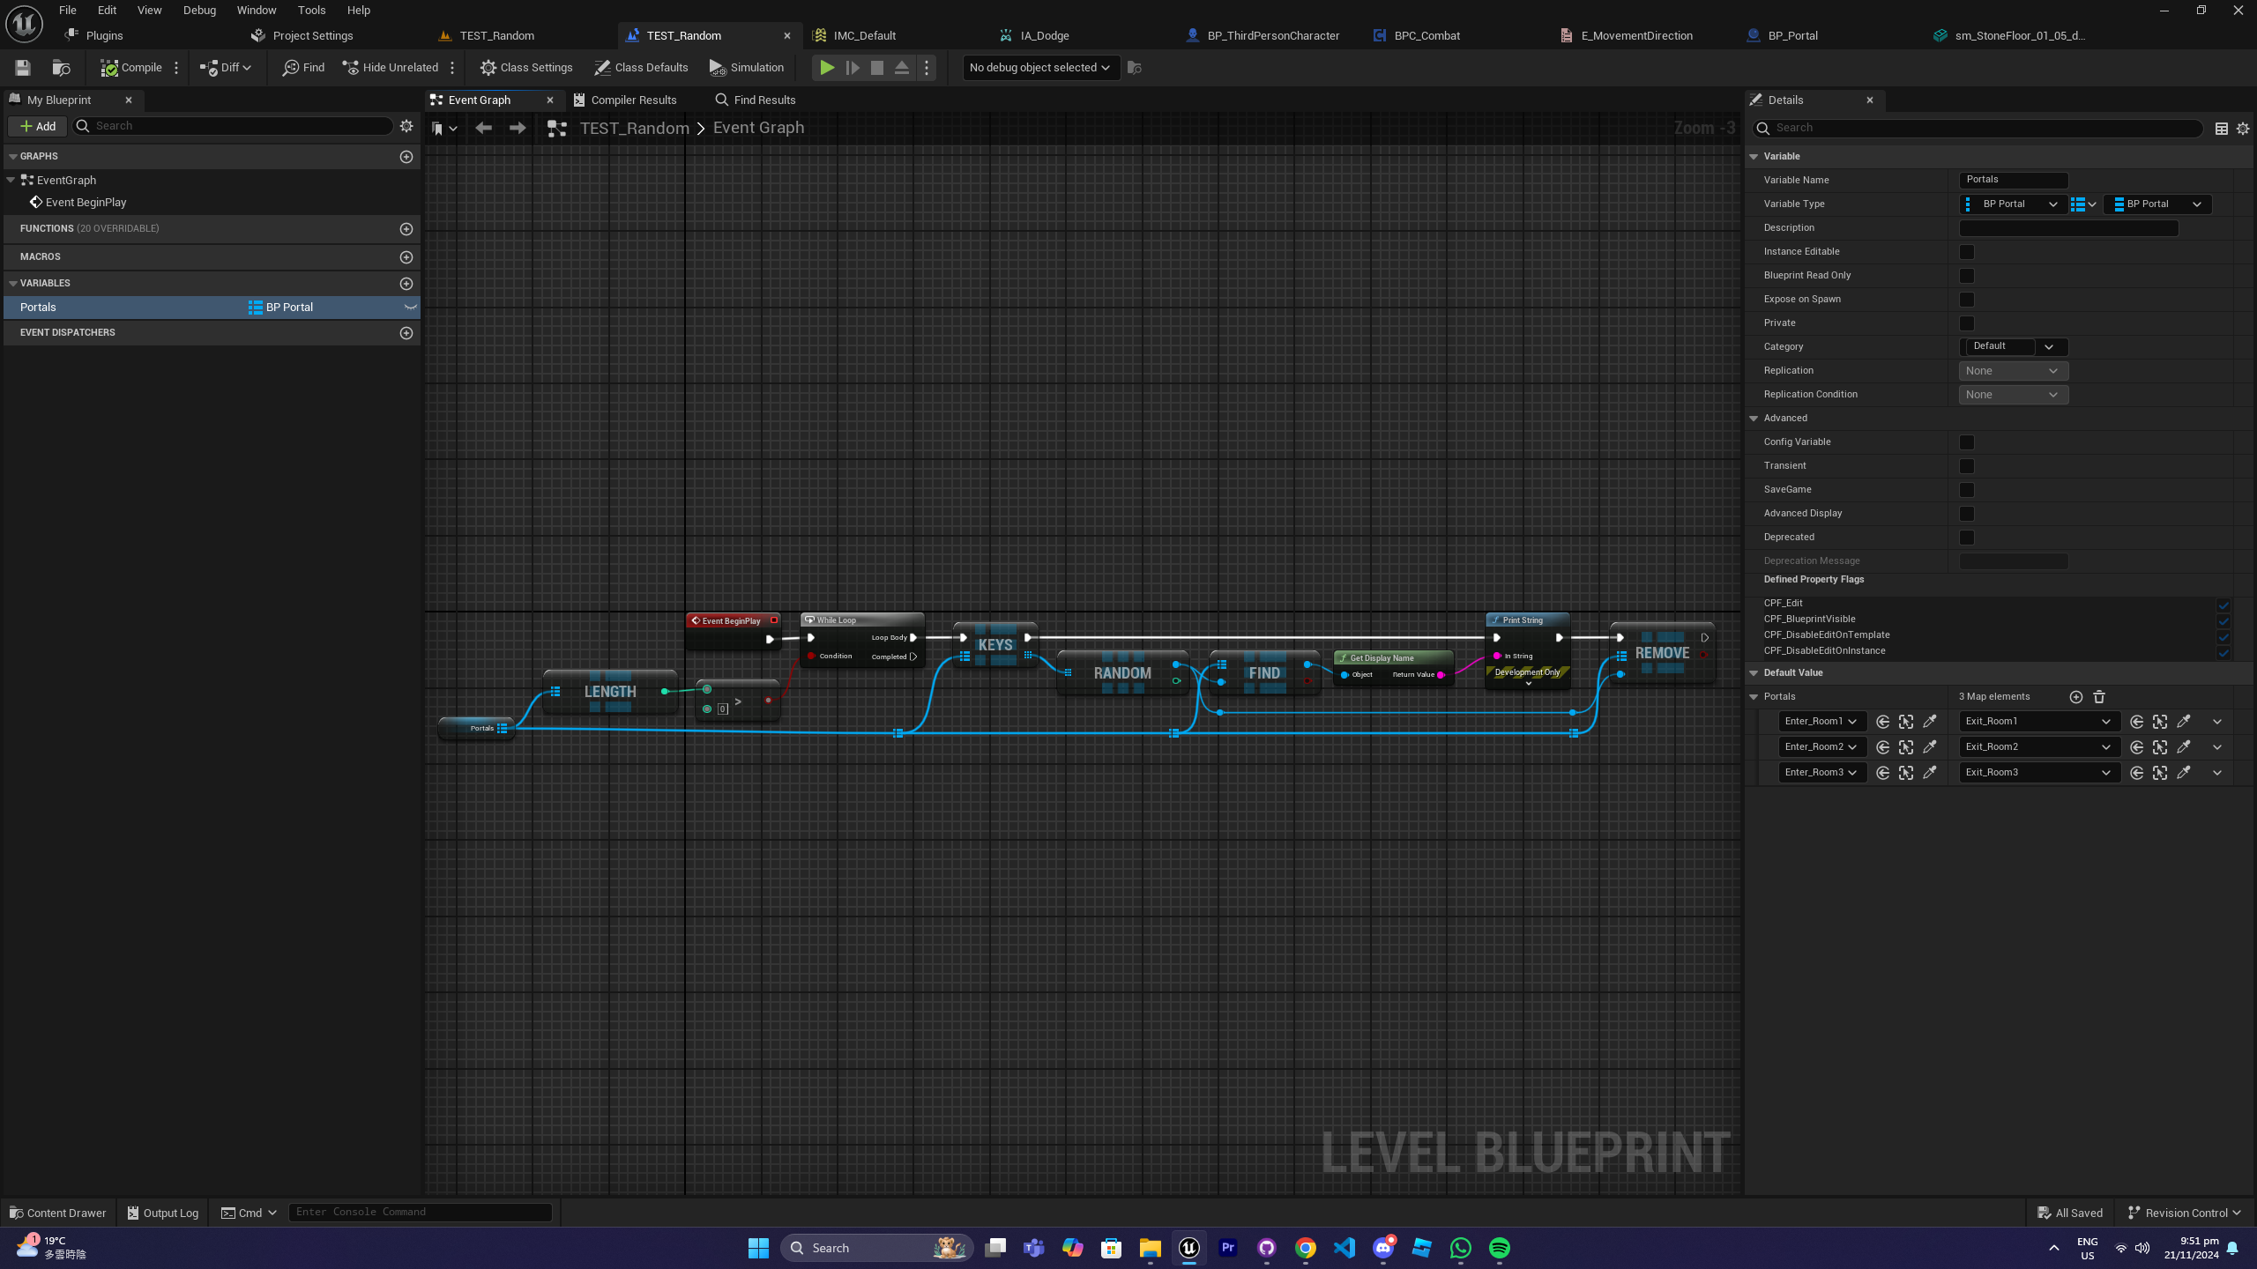The image size is (2257, 1269).
Task: Open Class Defaults
Action: point(641,68)
